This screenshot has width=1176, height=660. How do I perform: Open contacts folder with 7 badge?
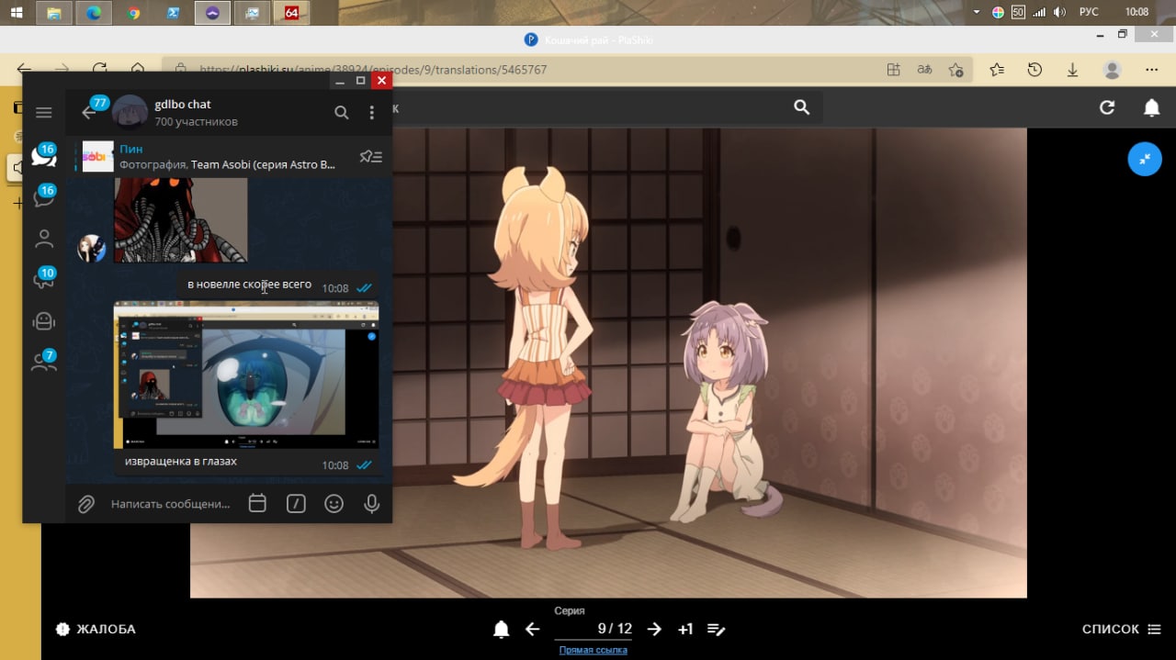[x=43, y=362]
